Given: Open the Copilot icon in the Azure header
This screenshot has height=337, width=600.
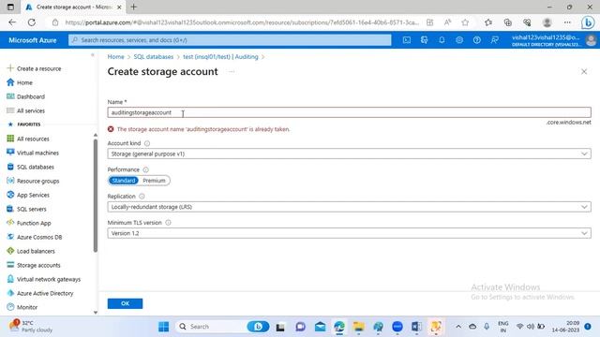Looking at the screenshot, I should tap(424, 39).
